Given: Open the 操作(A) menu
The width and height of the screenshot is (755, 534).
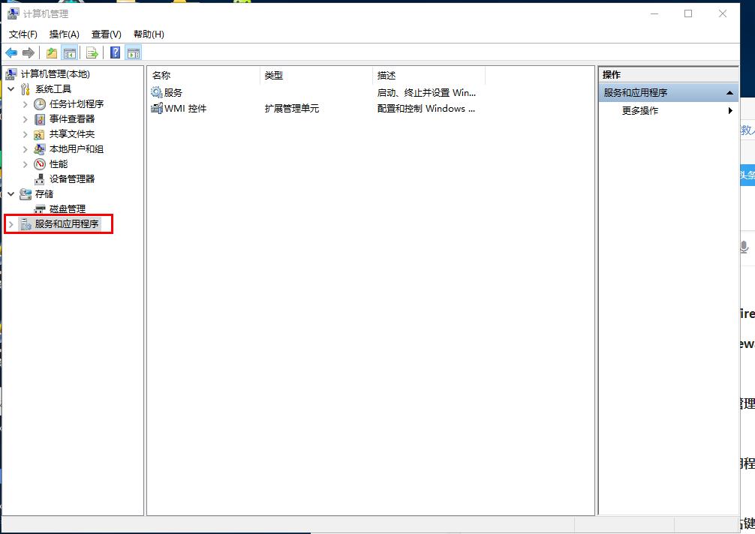Looking at the screenshot, I should click(65, 34).
